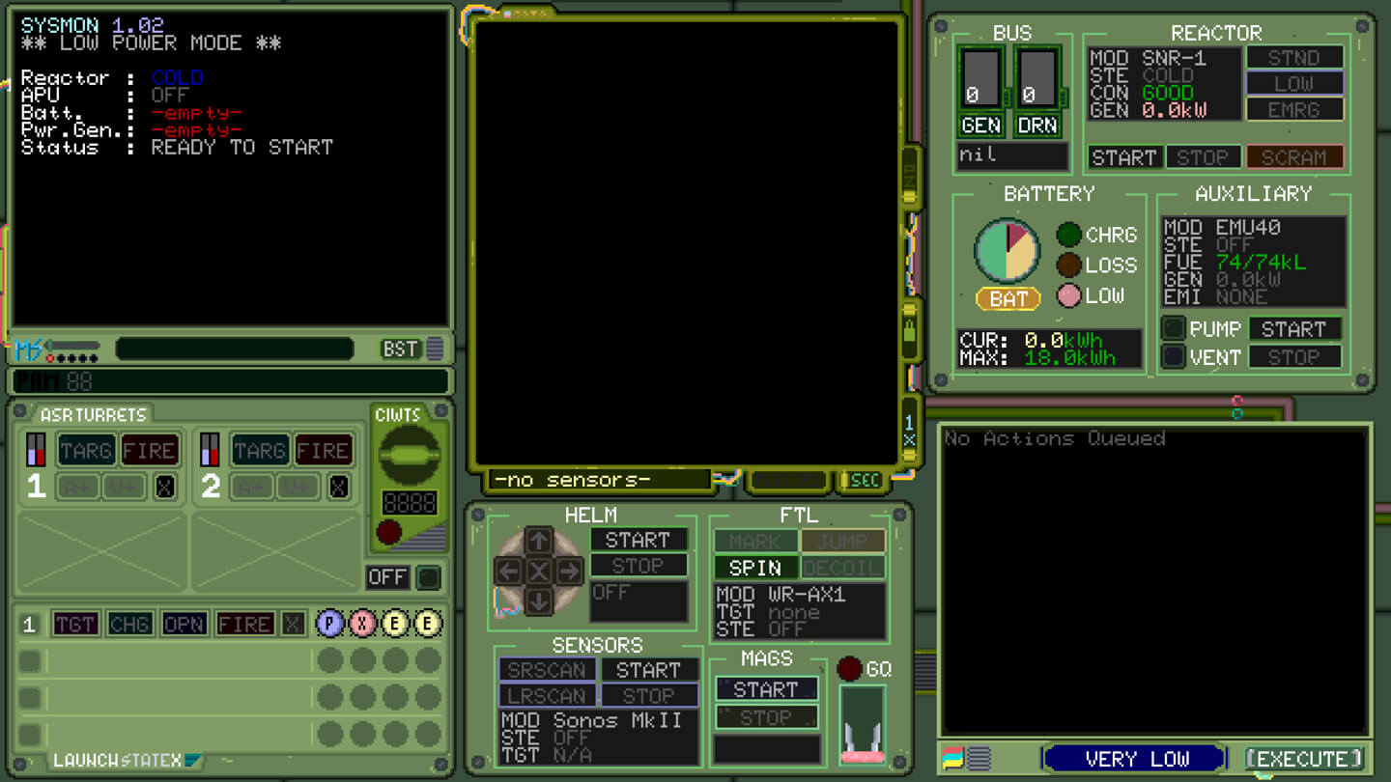Click turret 1's red and blue gauge
1391x782 pixels.
[36, 450]
